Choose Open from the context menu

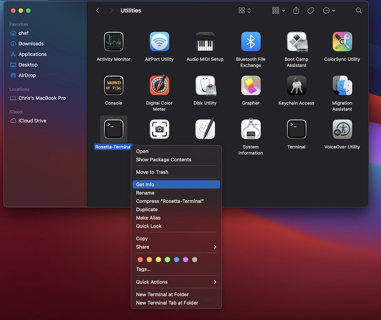(176, 151)
